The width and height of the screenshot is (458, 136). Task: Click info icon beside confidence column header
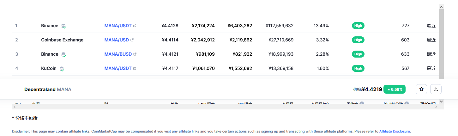[362, 103]
